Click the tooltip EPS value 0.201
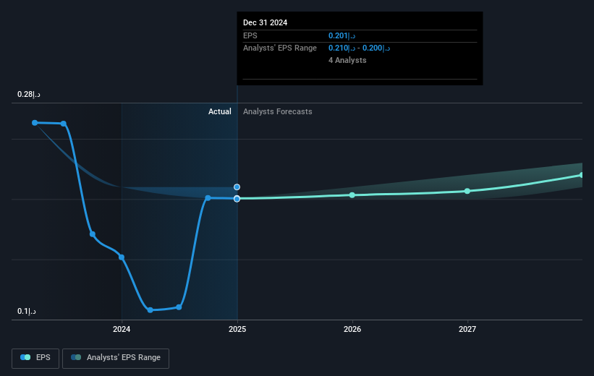This screenshot has width=594, height=376. (341, 35)
